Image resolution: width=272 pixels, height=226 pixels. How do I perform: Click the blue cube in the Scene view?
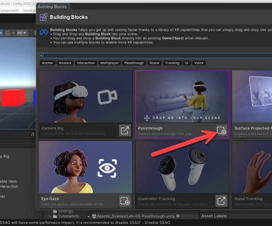coord(34,98)
